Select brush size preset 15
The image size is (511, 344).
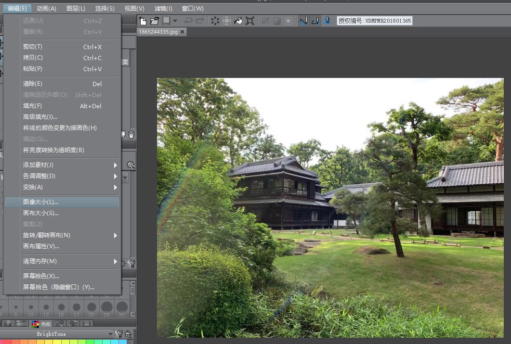click(x=61, y=309)
